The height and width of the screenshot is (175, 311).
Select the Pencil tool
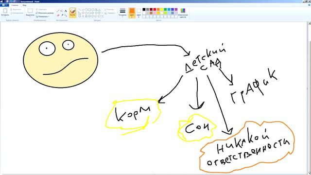click(58, 11)
